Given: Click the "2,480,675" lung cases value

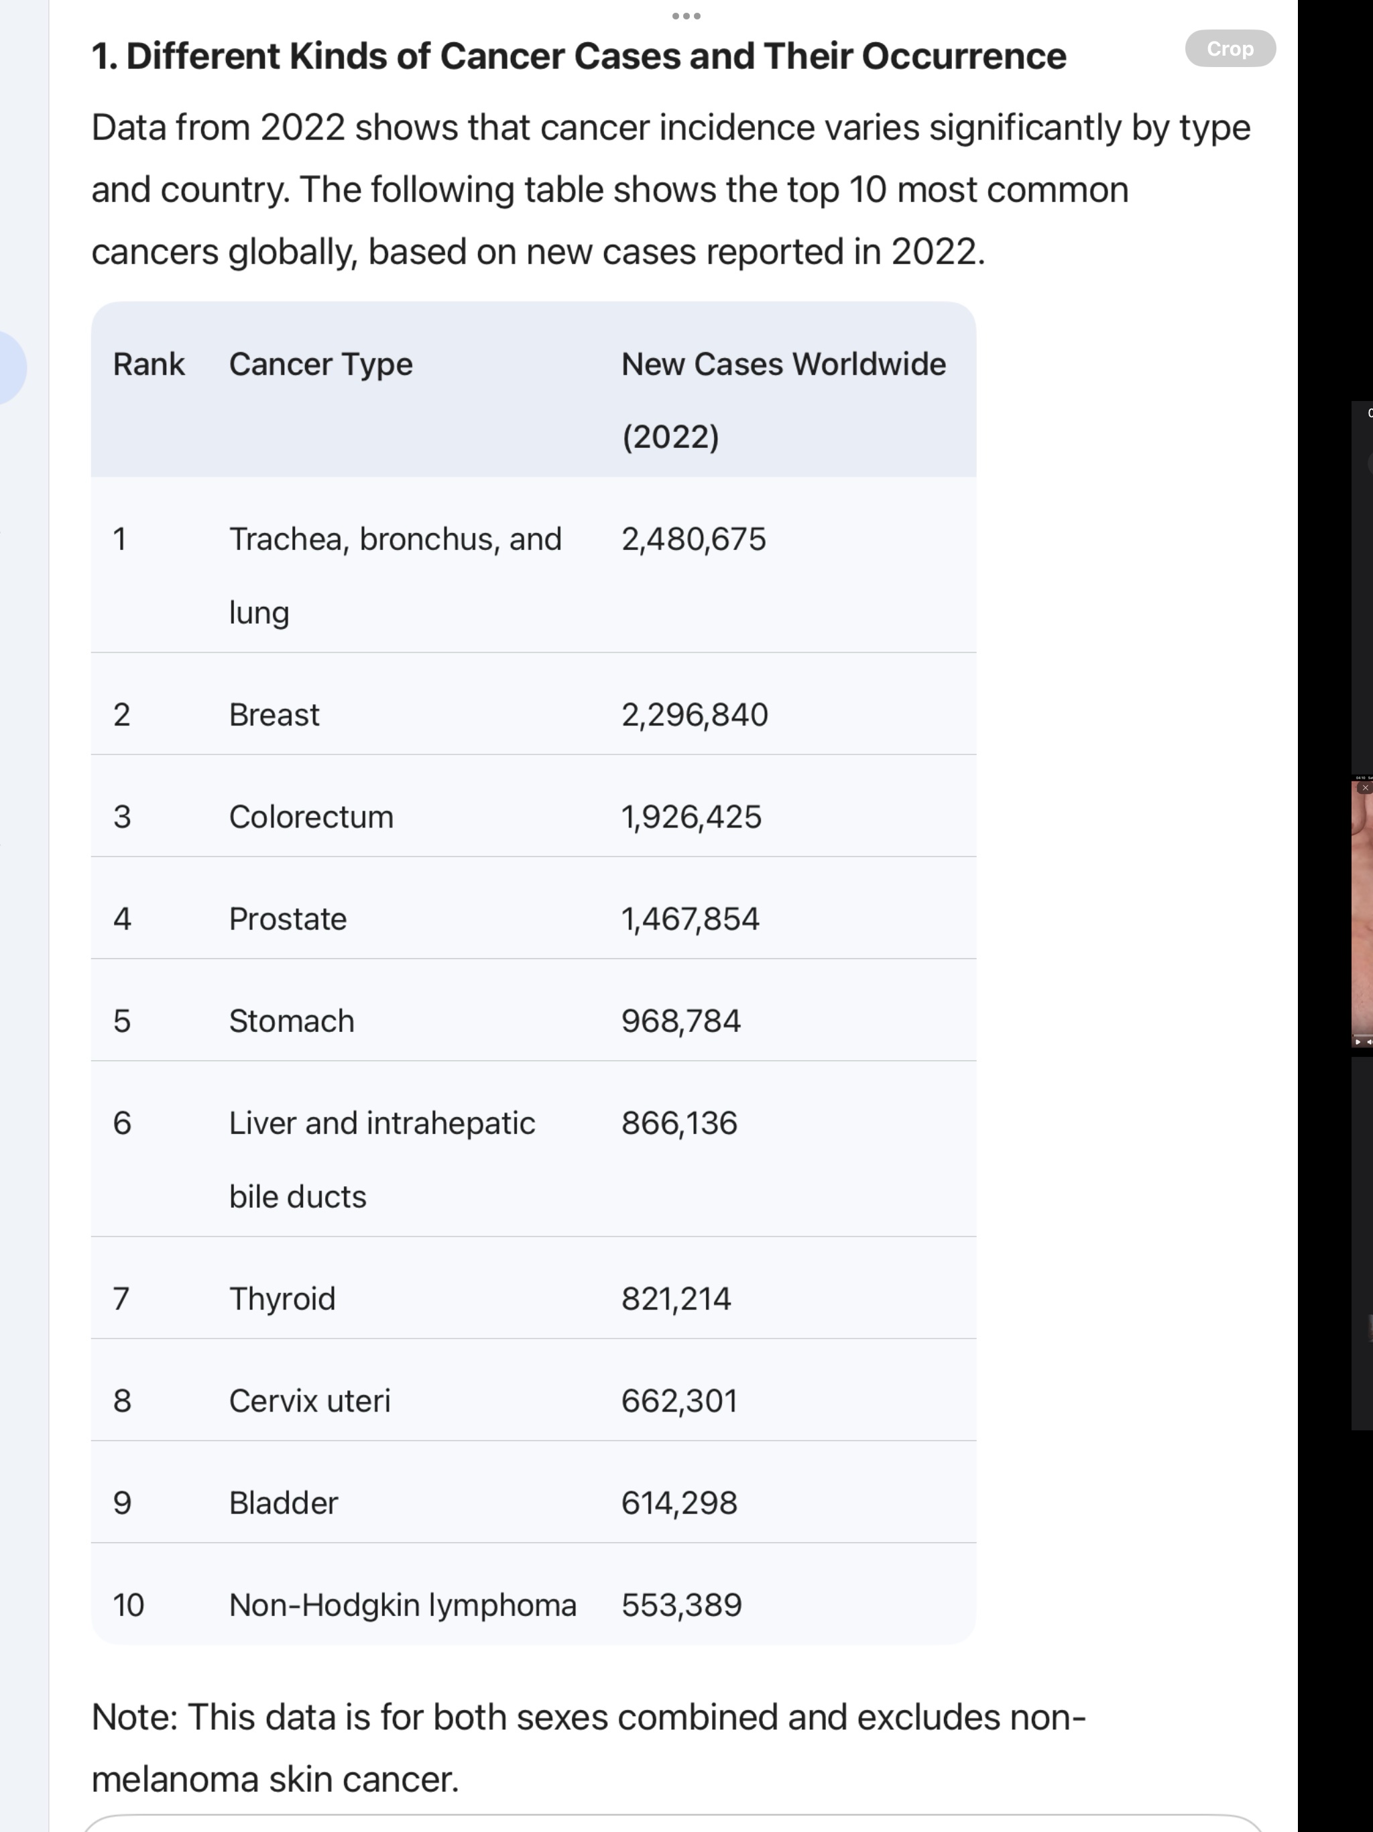Looking at the screenshot, I should (x=693, y=539).
